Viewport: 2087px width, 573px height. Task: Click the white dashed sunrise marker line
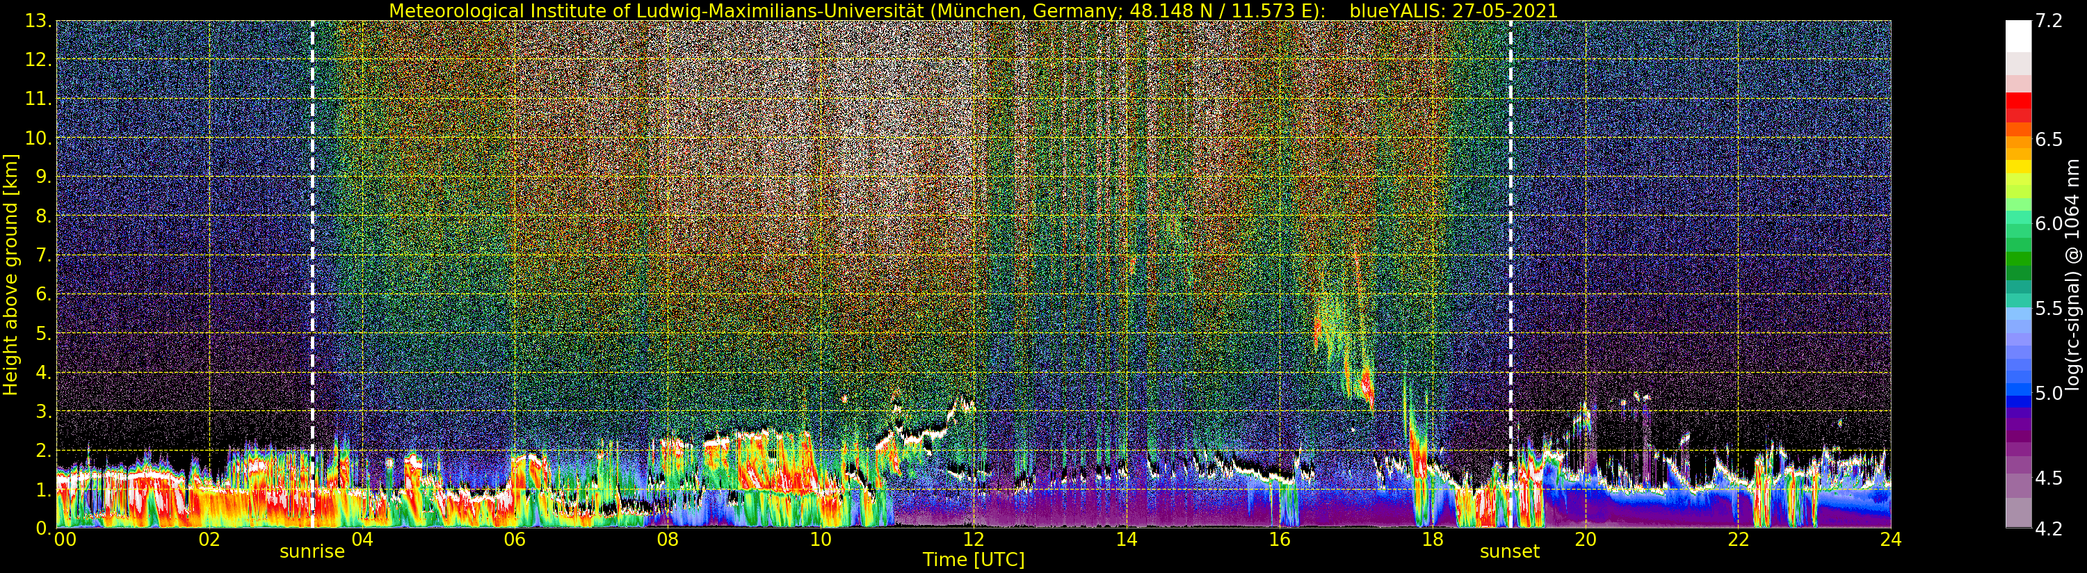pyautogui.click(x=313, y=243)
